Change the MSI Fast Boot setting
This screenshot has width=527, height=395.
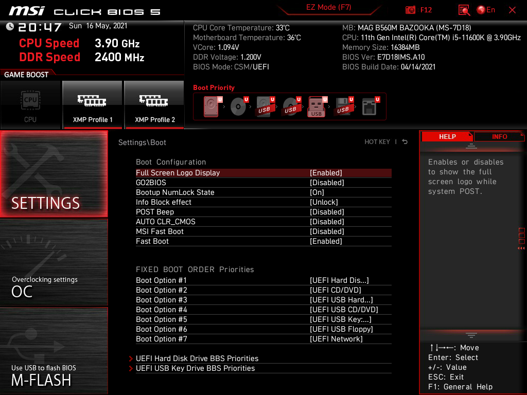point(263,231)
